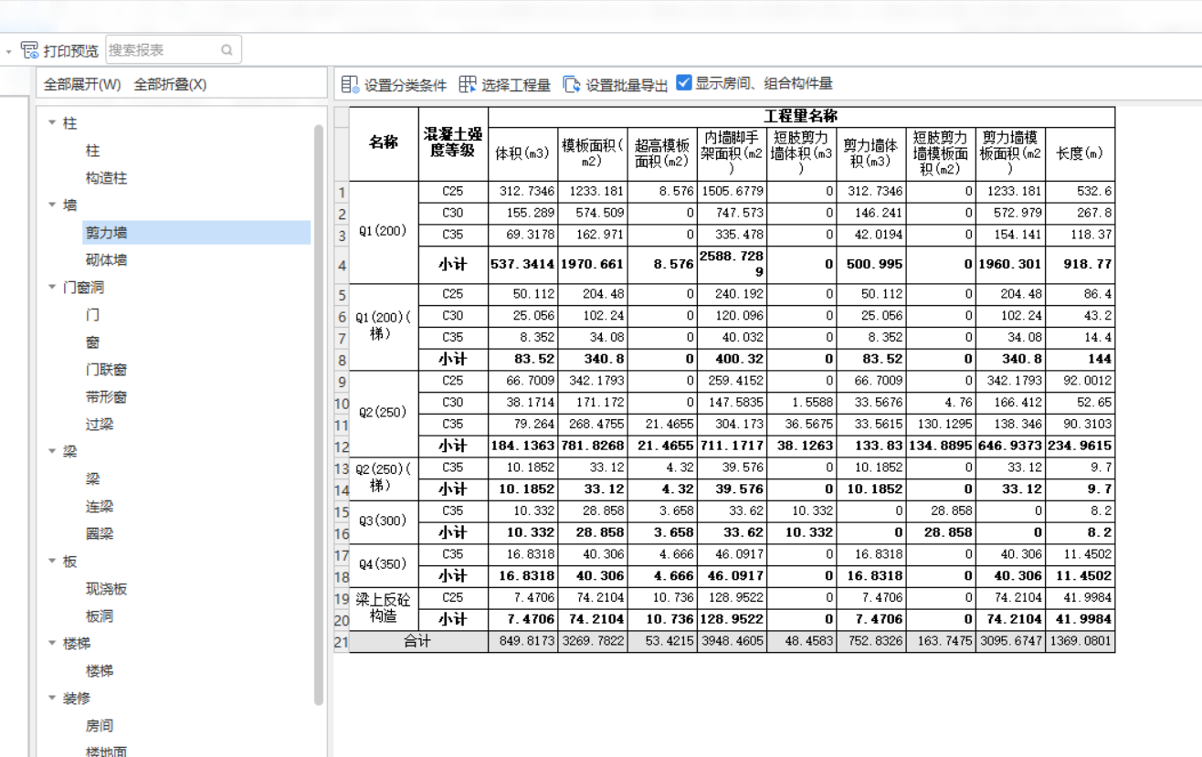Select 剪力墙 in the tree
The height and width of the screenshot is (757, 1202).
(106, 233)
